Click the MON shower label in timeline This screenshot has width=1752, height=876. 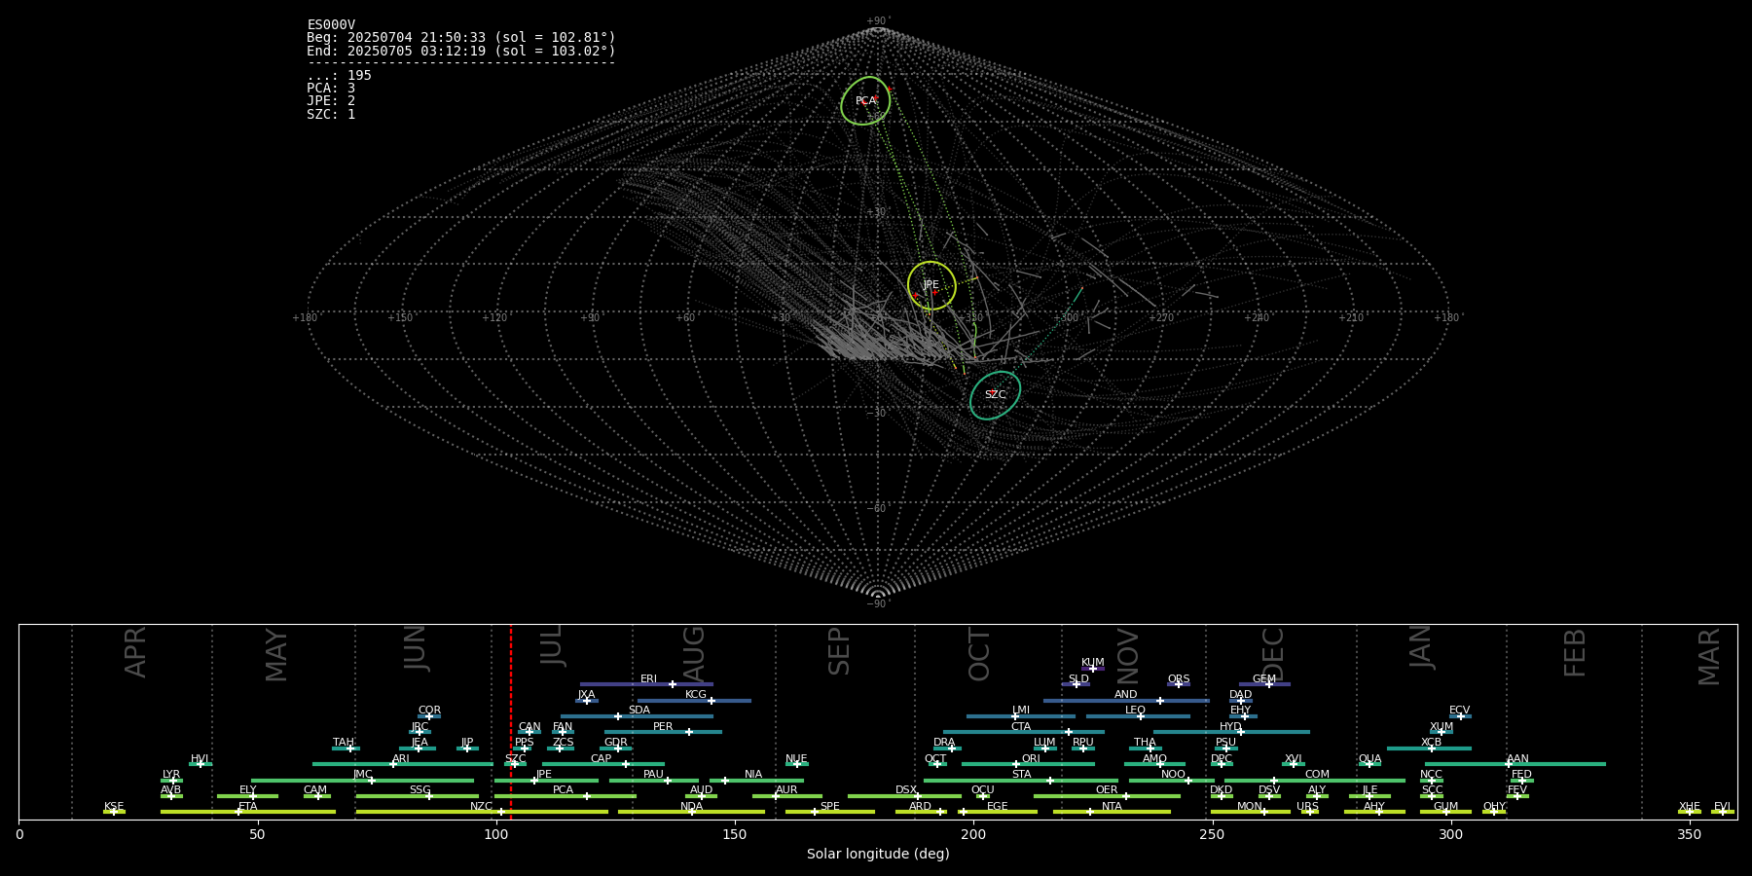(x=1250, y=807)
